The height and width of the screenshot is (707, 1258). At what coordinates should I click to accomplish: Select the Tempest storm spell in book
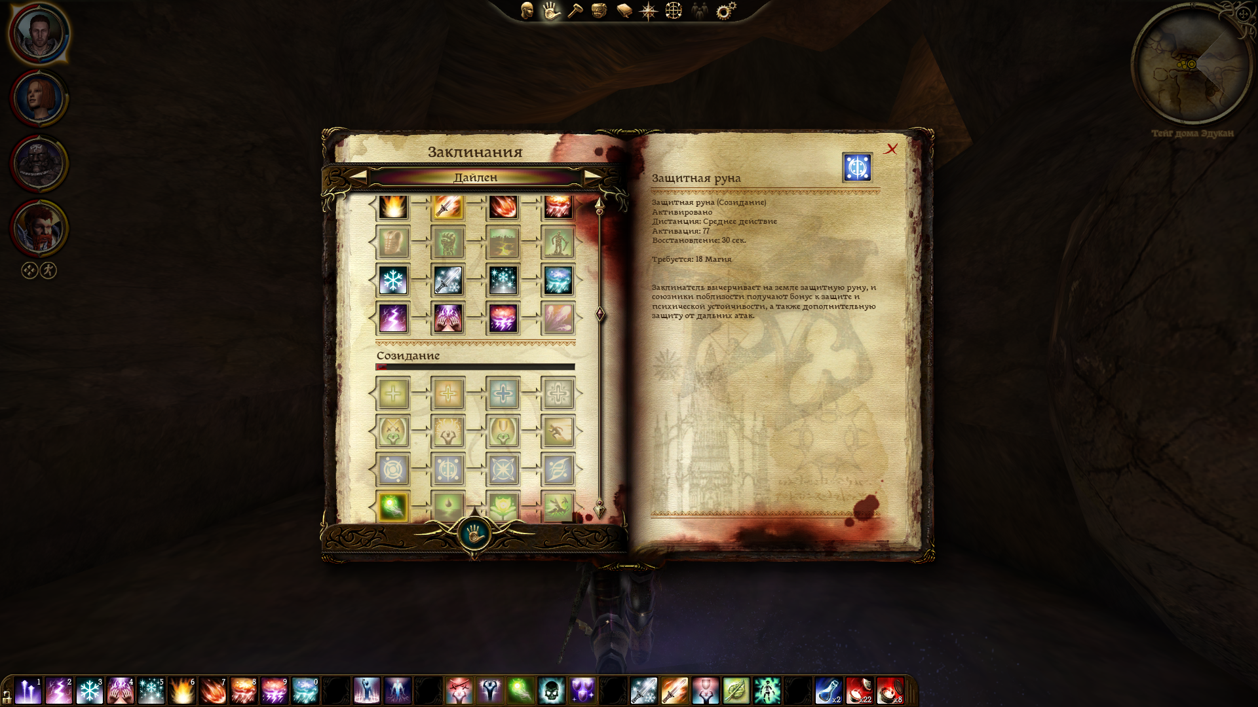pyautogui.click(x=503, y=318)
